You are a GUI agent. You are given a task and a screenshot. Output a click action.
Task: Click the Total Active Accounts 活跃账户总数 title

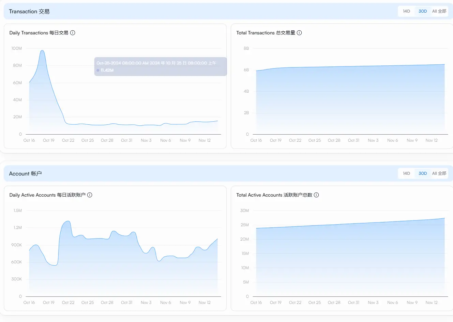(x=274, y=195)
